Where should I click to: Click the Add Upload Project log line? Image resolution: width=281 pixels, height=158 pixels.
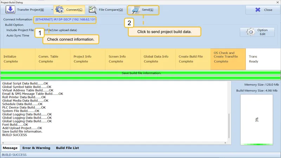tap(22, 128)
